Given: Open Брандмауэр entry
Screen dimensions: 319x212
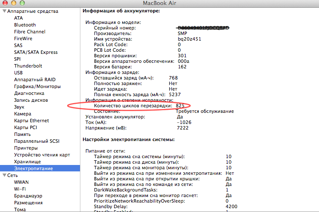Looking at the screenshot, I should 28,196.
